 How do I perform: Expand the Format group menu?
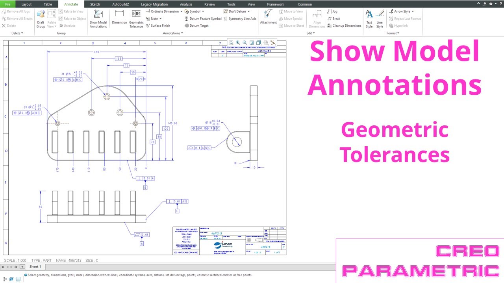pos(393,33)
